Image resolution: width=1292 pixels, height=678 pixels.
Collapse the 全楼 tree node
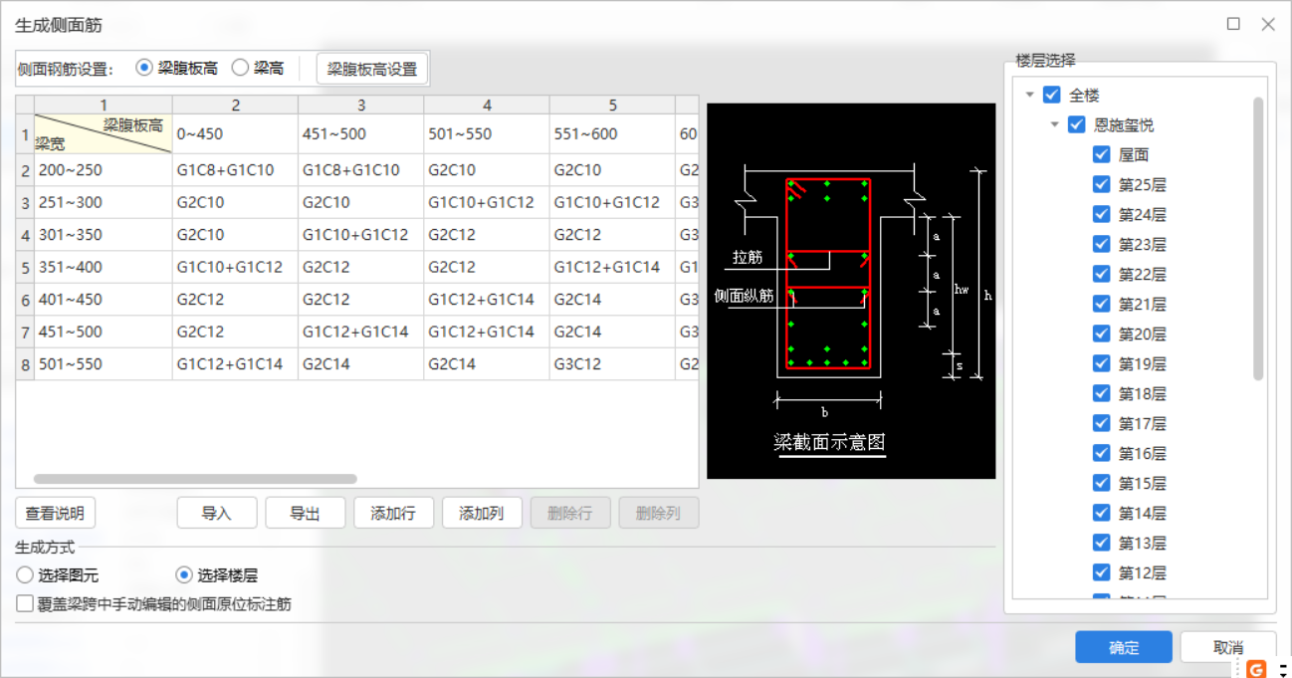click(1029, 96)
